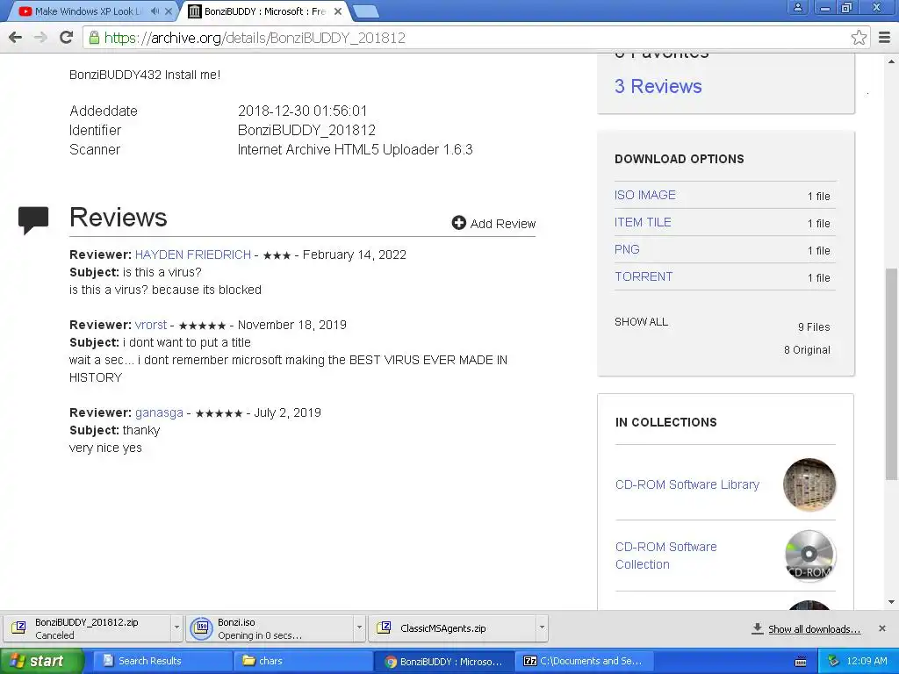
Task: Download the ITEM TILE file
Action: coord(643,222)
